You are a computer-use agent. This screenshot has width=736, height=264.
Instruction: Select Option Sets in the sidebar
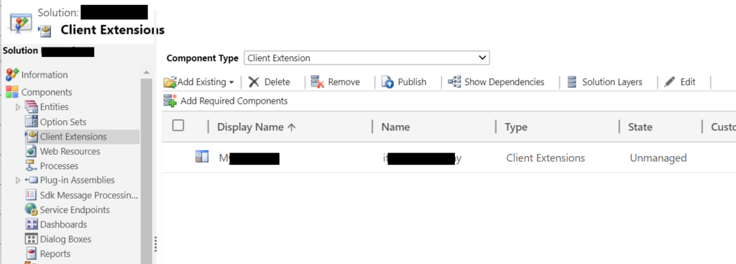[63, 122]
